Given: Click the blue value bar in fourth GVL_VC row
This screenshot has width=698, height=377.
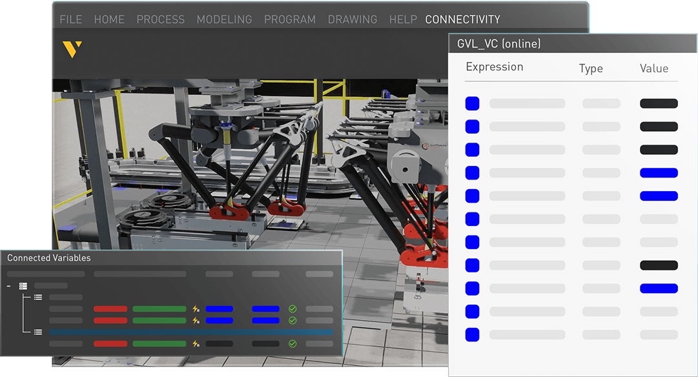Looking at the screenshot, I should 659,173.
